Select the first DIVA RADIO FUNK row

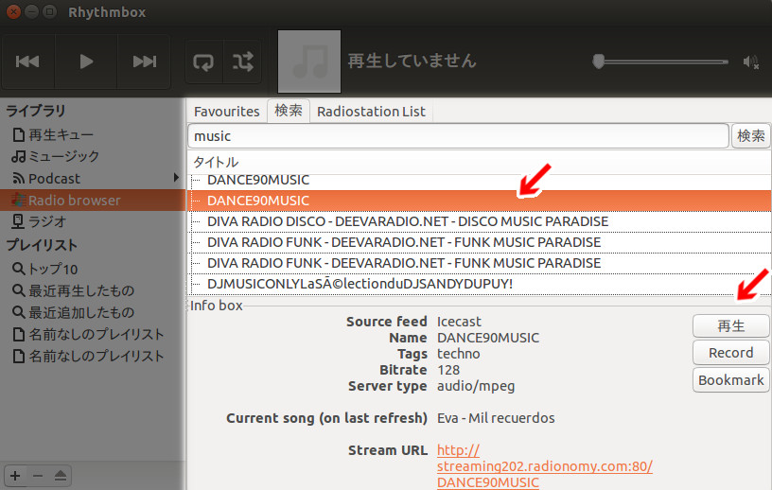(x=480, y=242)
